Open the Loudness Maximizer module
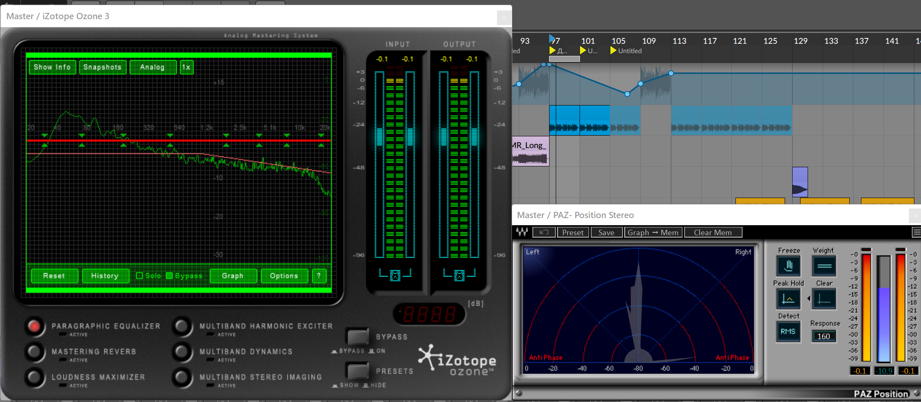This screenshot has height=402, width=921. pyautogui.click(x=34, y=377)
